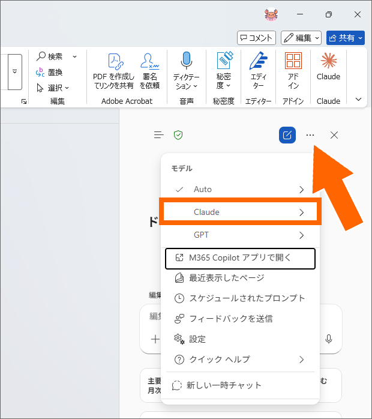Click the three-dot more options button
The width and height of the screenshot is (372, 419).
click(x=310, y=135)
